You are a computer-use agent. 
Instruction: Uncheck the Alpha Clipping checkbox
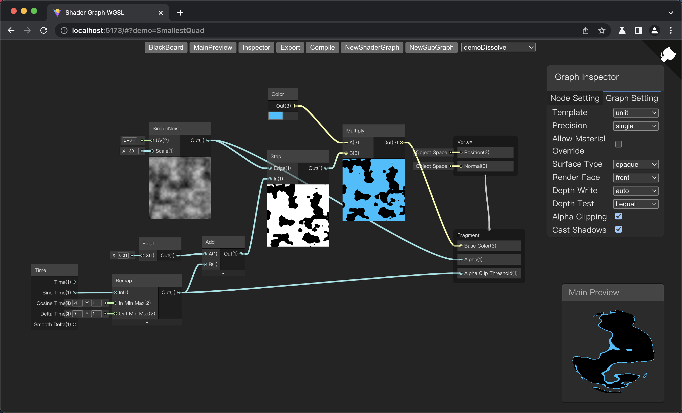(618, 216)
